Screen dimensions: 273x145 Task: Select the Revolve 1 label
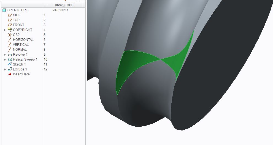(20, 55)
